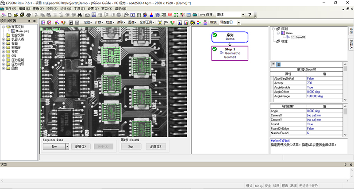This screenshot has height=189, width=354.
Task: Click the EStop indicator in the status bar
Action: [258, 185]
